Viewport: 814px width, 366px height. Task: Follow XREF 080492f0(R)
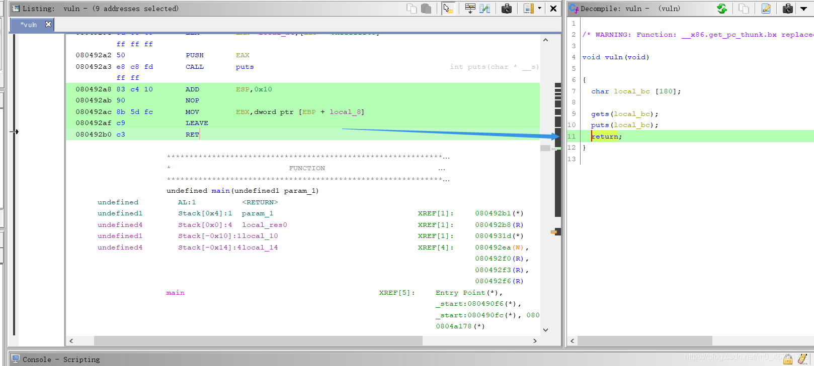pos(499,259)
